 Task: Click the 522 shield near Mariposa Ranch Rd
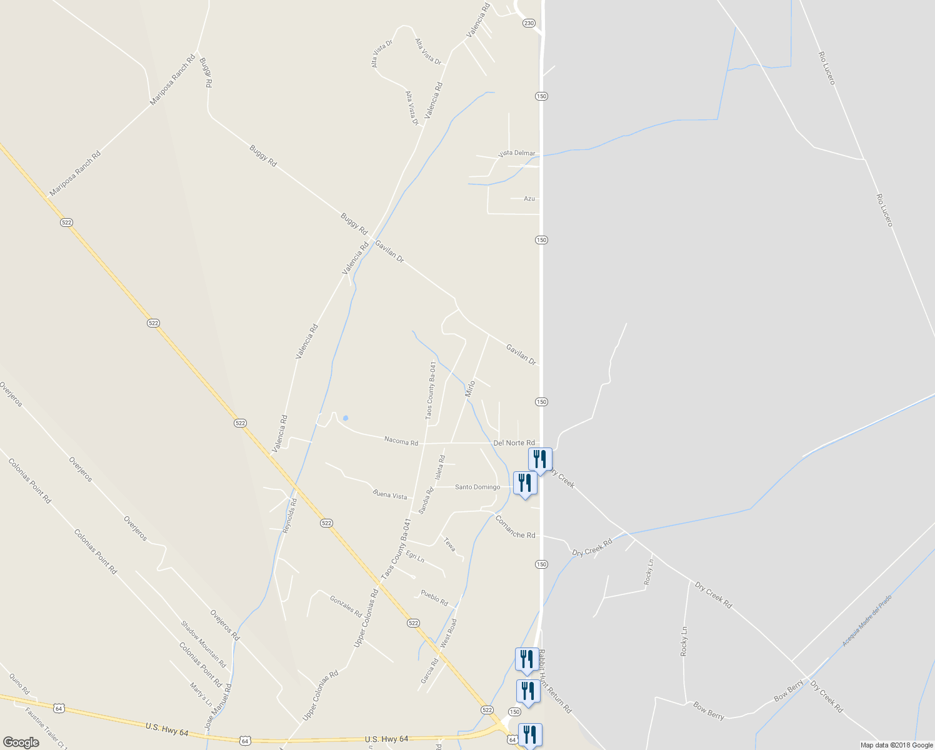click(x=67, y=222)
